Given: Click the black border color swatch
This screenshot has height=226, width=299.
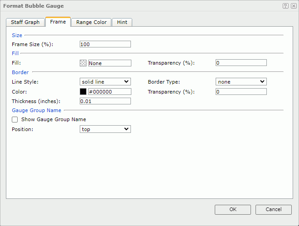Looking at the screenshot, I should pyautogui.click(x=83, y=92).
